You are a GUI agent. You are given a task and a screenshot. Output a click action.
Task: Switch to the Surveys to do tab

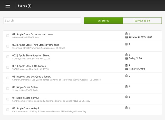point(142,21)
